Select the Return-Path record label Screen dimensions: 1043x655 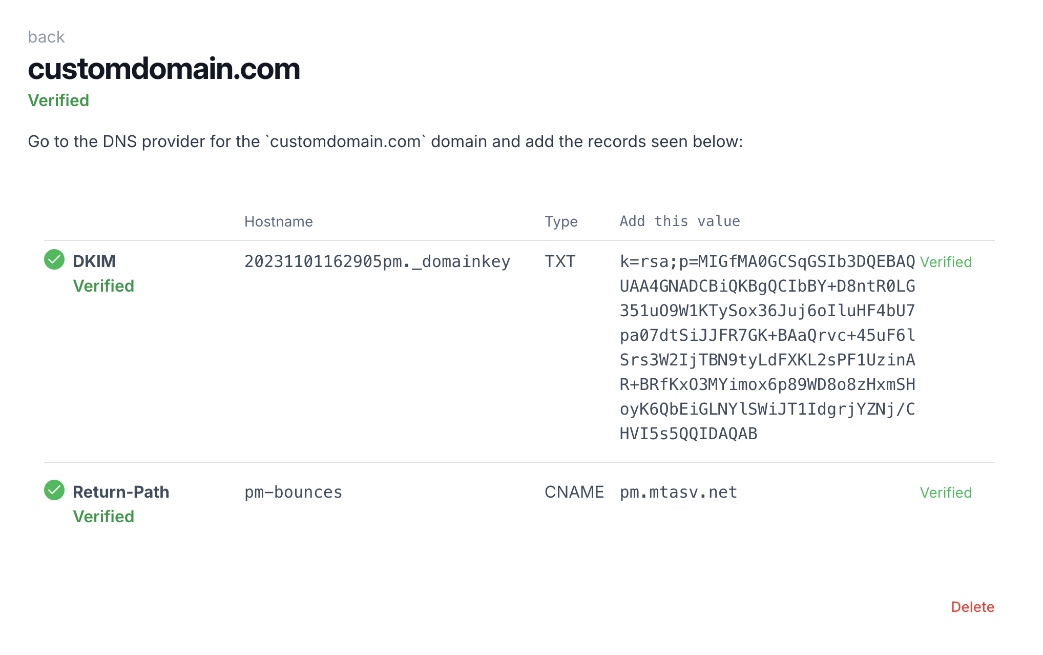click(121, 492)
